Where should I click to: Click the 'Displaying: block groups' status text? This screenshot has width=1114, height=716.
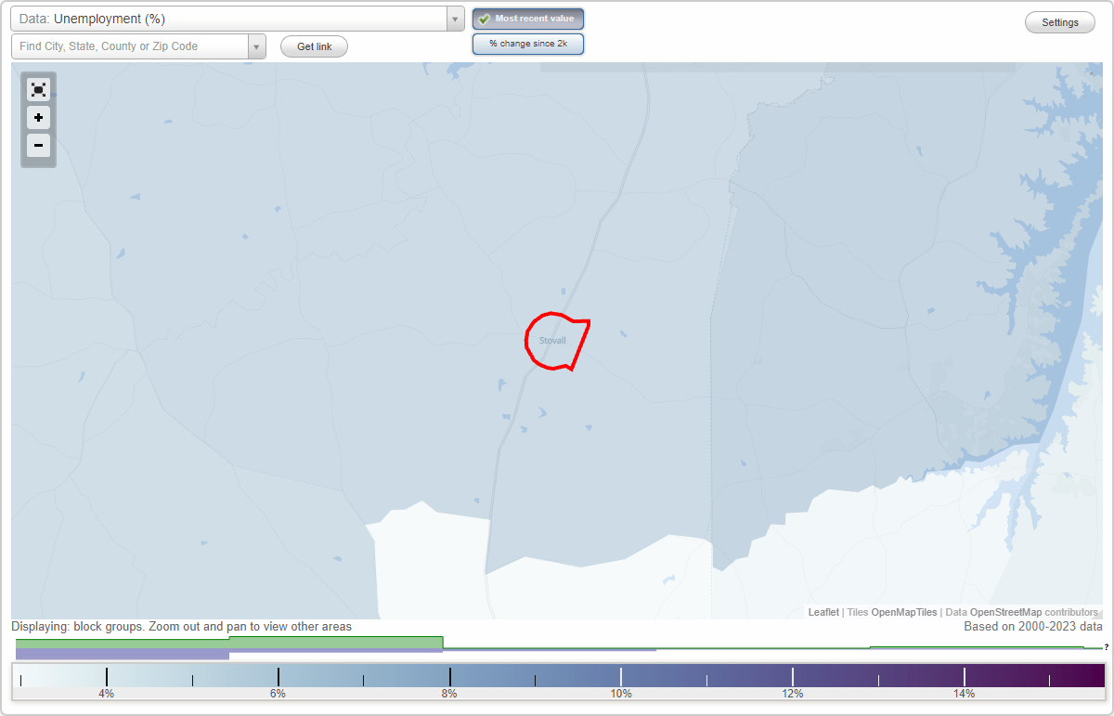pos(182,627)
